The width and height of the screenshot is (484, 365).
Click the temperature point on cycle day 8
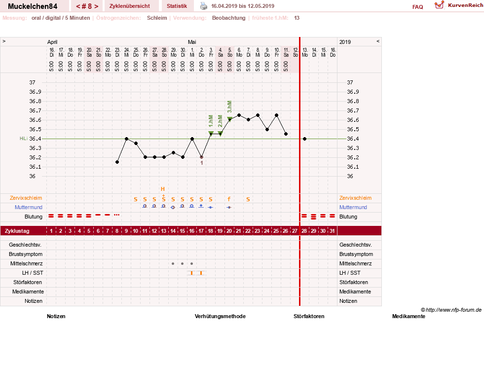(x=117, y=162)
